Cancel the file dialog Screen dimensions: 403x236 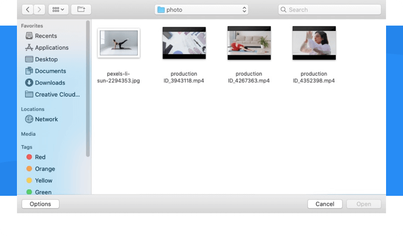click(325, 204)
